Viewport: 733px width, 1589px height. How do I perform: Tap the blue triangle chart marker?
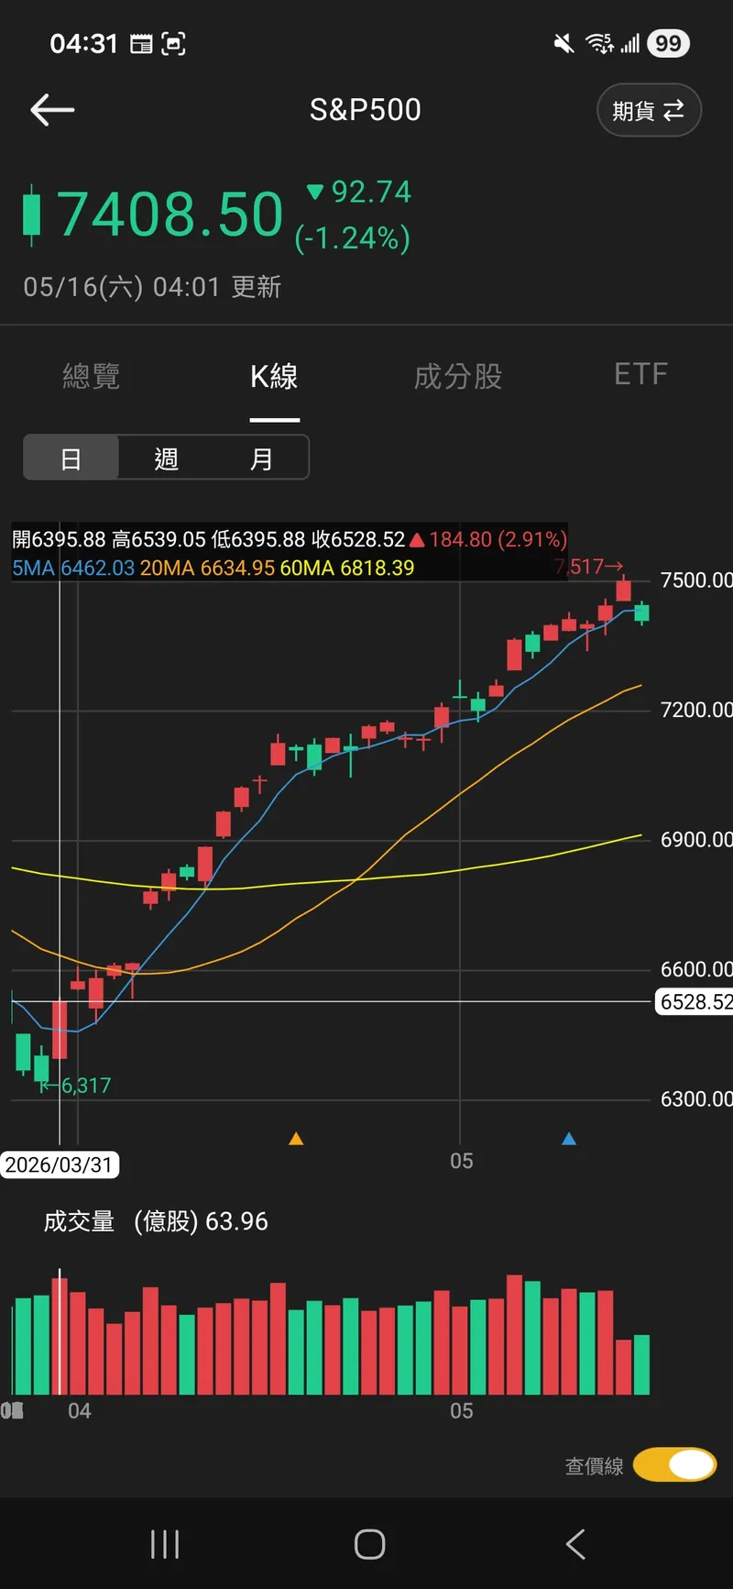(569, 1139)
